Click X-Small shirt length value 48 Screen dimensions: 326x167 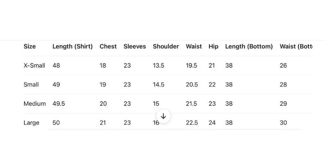pyautogui.click(x=56, y=65)
